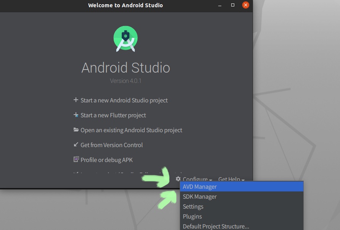Select Profile or debug APK
Viewport: 340px width, 230px height.
coord(106,160)
